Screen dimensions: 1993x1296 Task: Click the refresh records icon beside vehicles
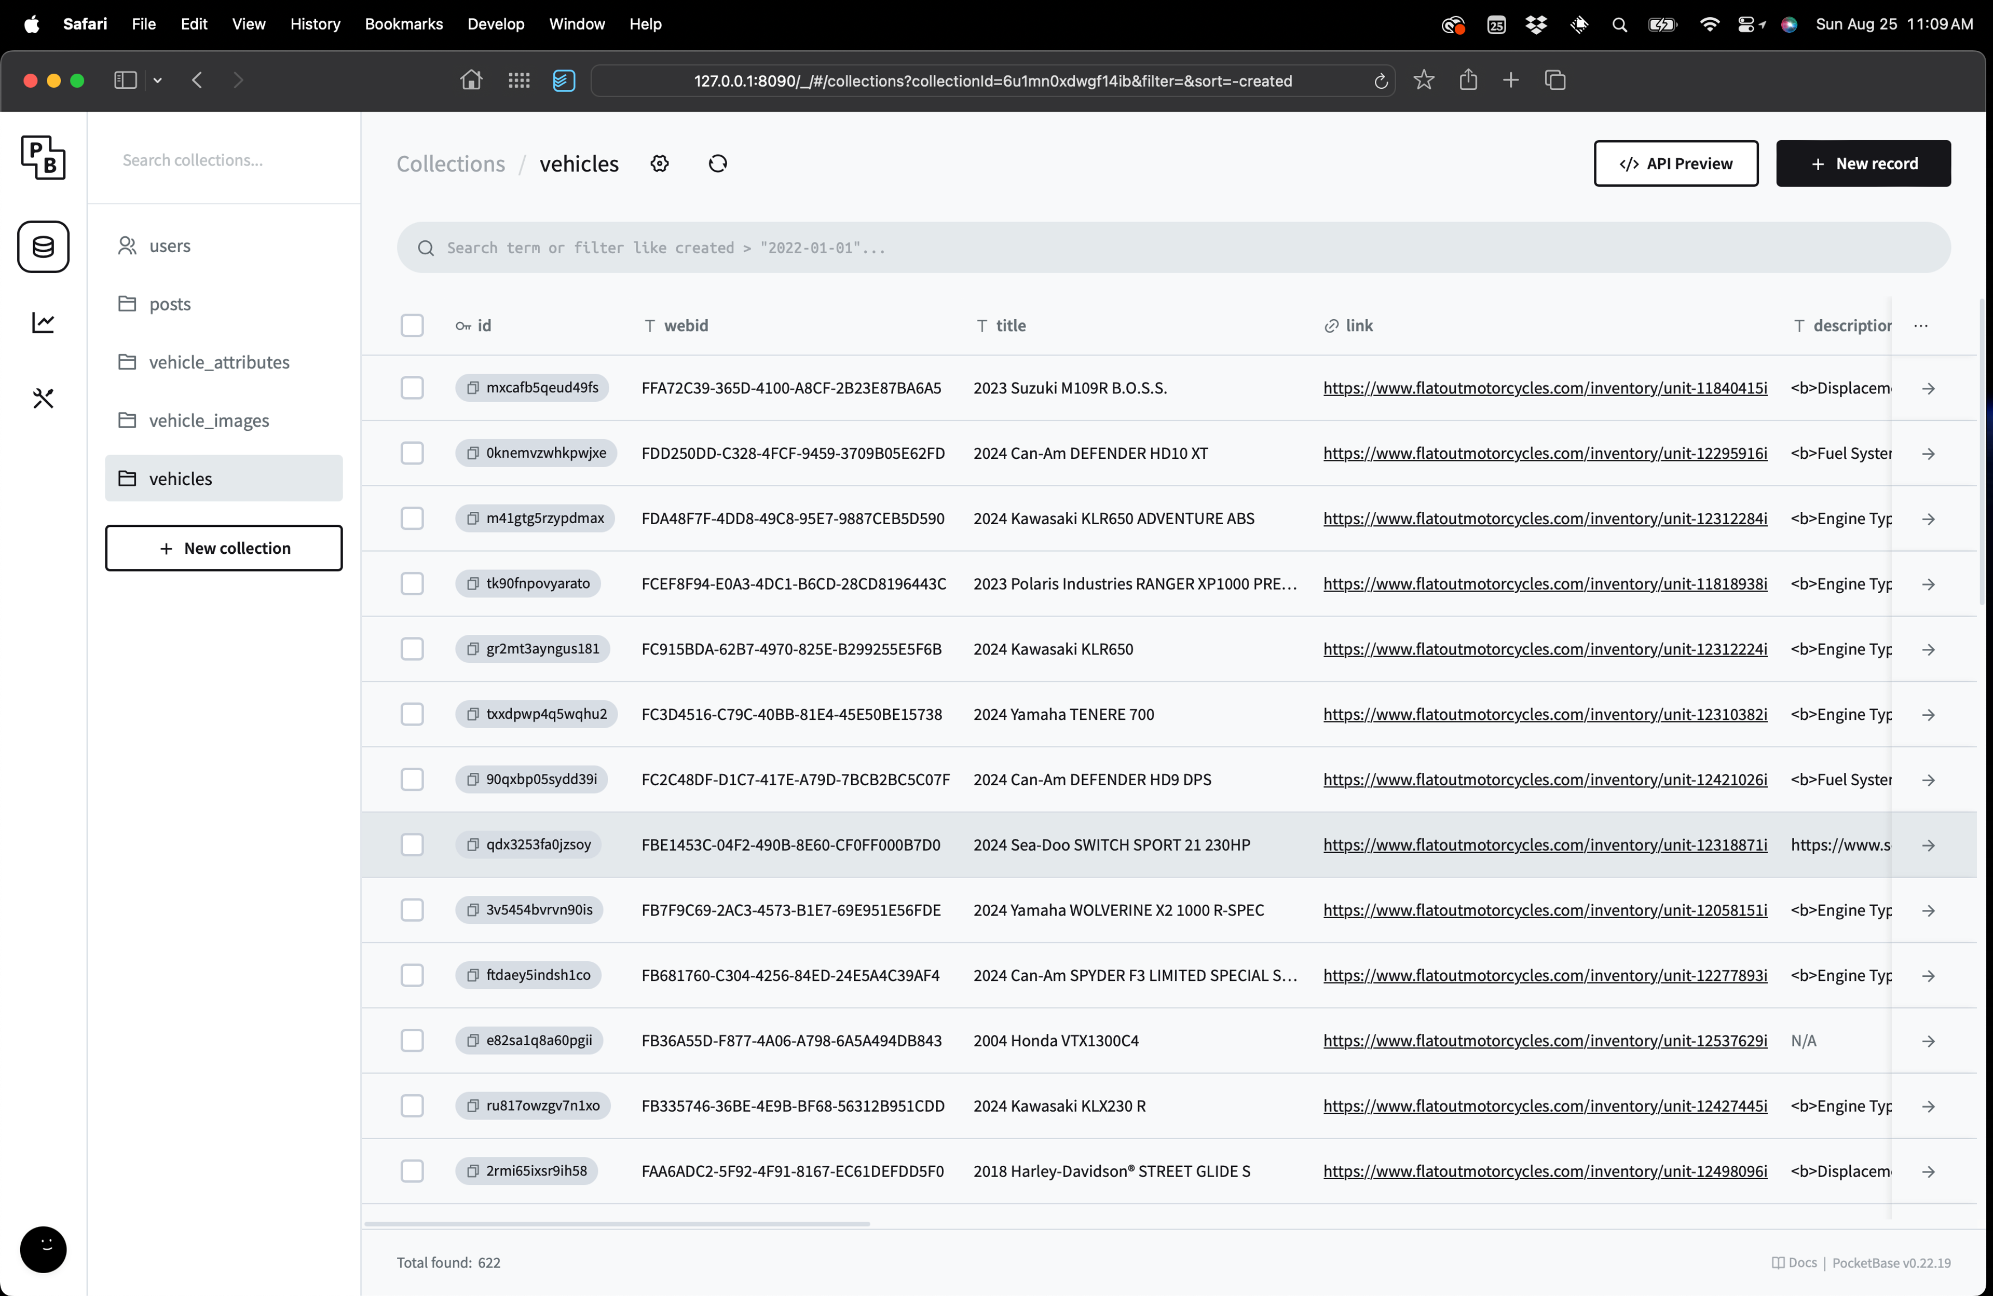(718, 164)
